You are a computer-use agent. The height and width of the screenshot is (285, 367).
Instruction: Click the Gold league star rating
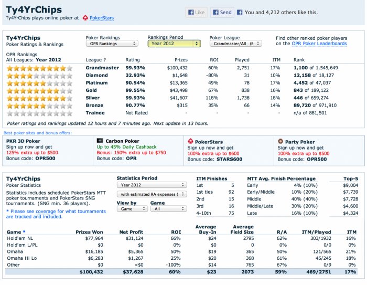(x=39, y=91)
